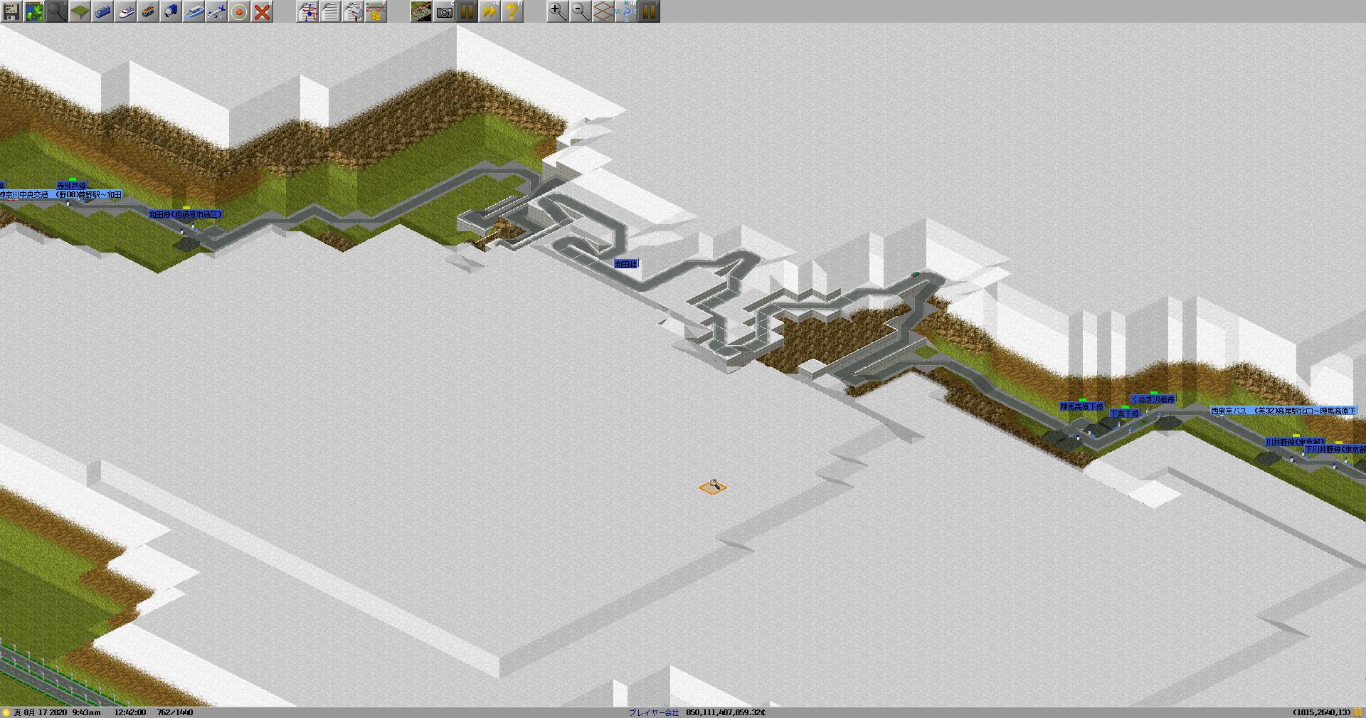Open the tram construction tools
The width and height of the screenshot is (1366, 718).
148,11
